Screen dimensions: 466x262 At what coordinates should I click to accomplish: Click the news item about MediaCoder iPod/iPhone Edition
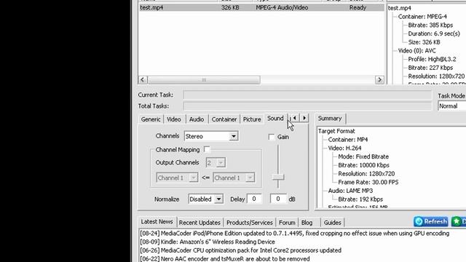[x=294, y=233]
